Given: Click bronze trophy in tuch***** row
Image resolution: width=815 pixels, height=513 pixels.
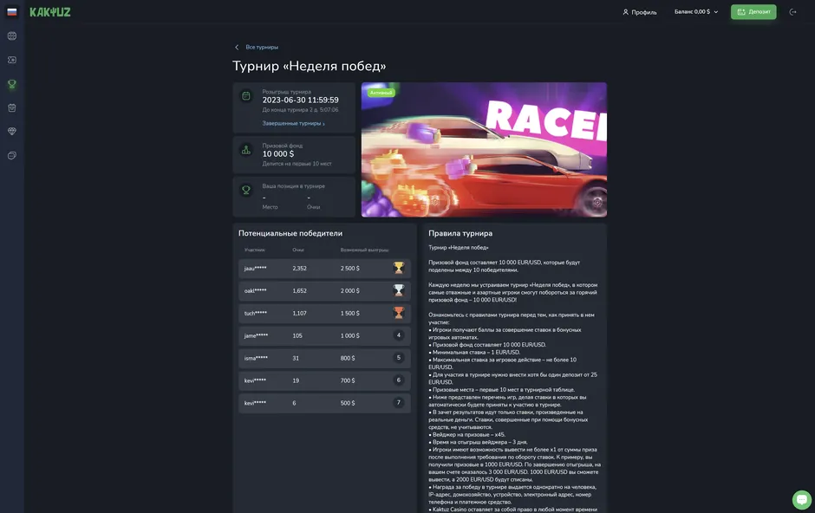Looking at the screenshot, I should tap(399, 312).
